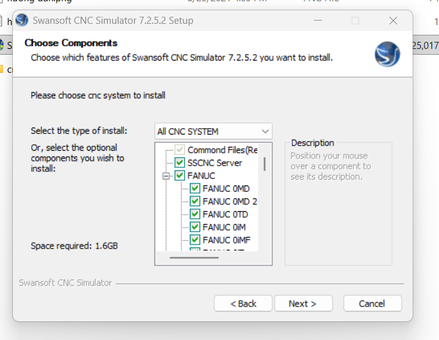Deselect the FANUC 0MD 2 component
The image size is (439, 340).
[195, 202]
